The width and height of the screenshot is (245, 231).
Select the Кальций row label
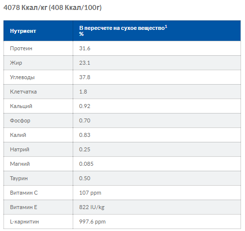pyautogui.click(x=21, y=106)
